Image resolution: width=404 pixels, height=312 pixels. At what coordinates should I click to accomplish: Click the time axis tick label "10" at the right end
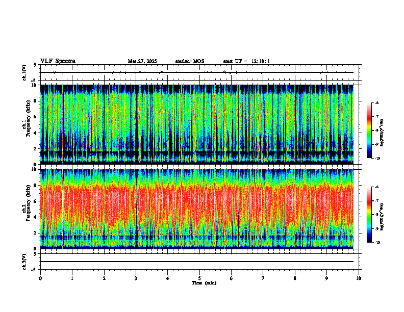(359, 278)
